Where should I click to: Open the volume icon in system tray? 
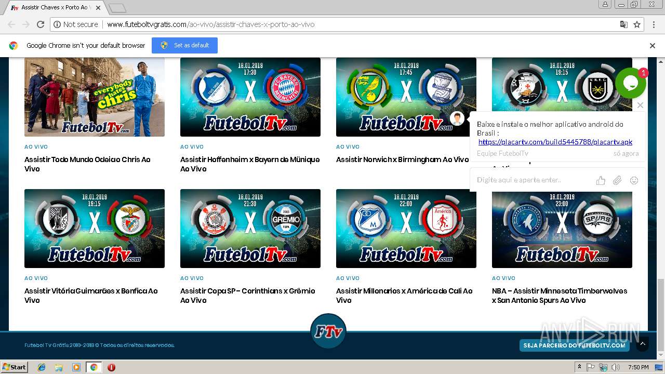click(x=616, y=367)
